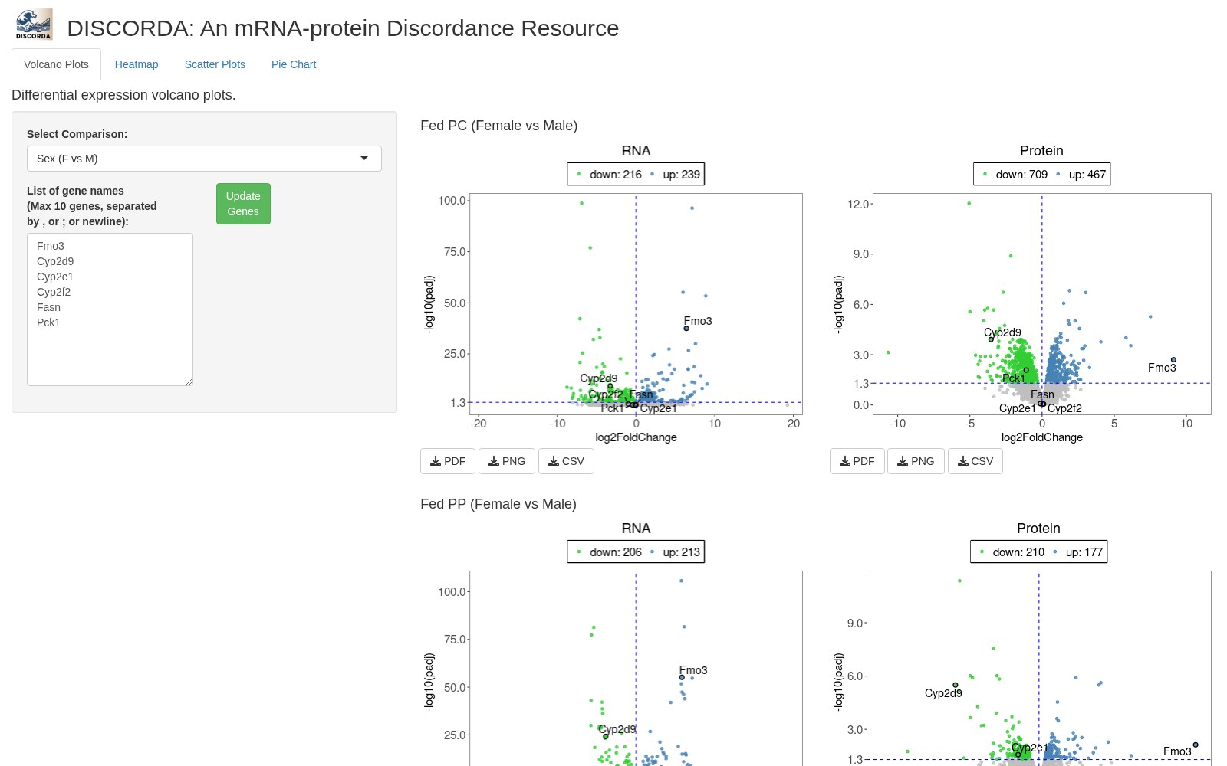Expand the Select Comparison dropdown
This screenshot has height=766, width=1227.
coord(204,159)
